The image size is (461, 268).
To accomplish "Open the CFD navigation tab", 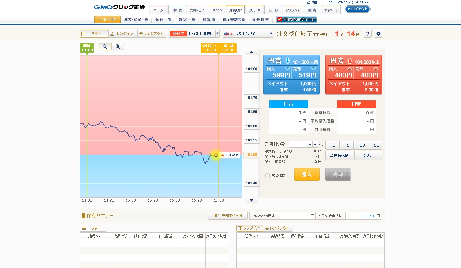I will point(274,10).
